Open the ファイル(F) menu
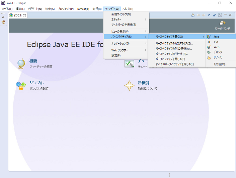The height and width of the screenshot is (178, 236). [x=7, y=9]
